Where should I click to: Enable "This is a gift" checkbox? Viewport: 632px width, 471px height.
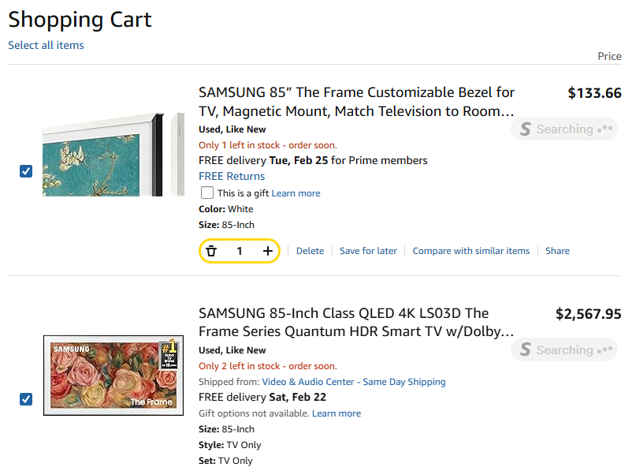(207, 193)
